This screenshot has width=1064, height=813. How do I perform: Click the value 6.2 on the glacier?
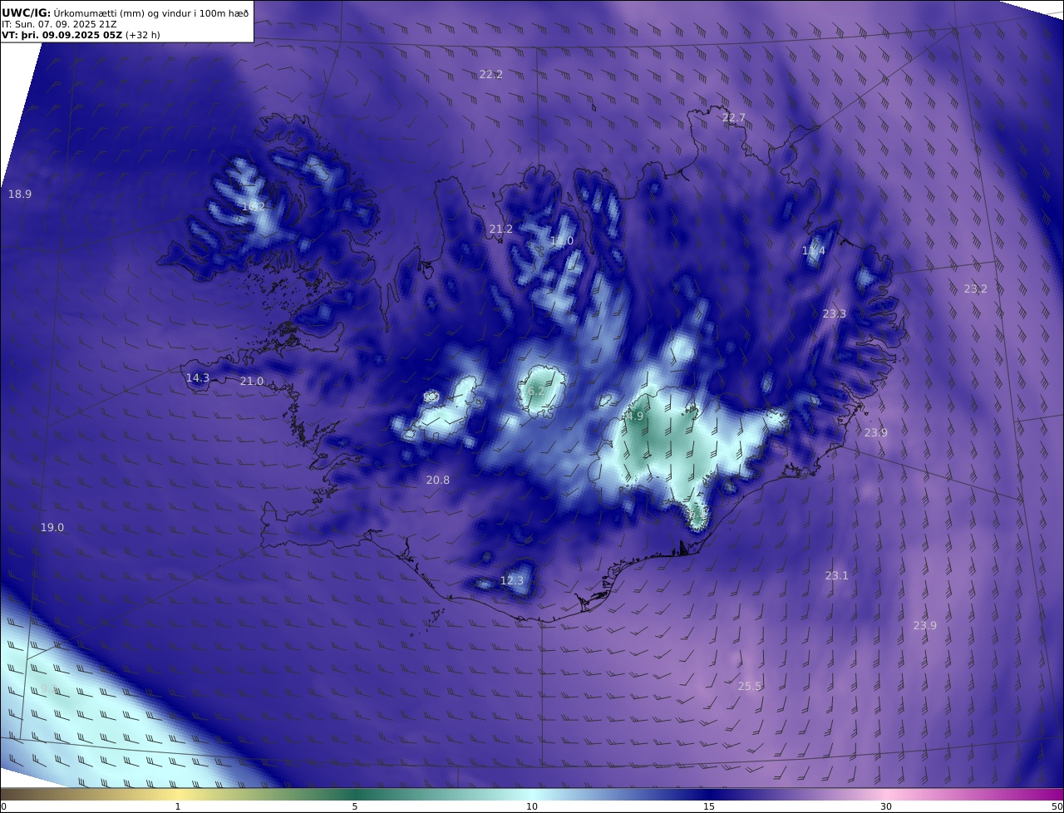pyautogui.click(x=536, y=392)
